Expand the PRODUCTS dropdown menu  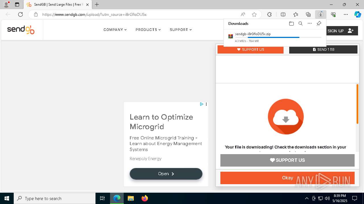(x=148, y=30)
